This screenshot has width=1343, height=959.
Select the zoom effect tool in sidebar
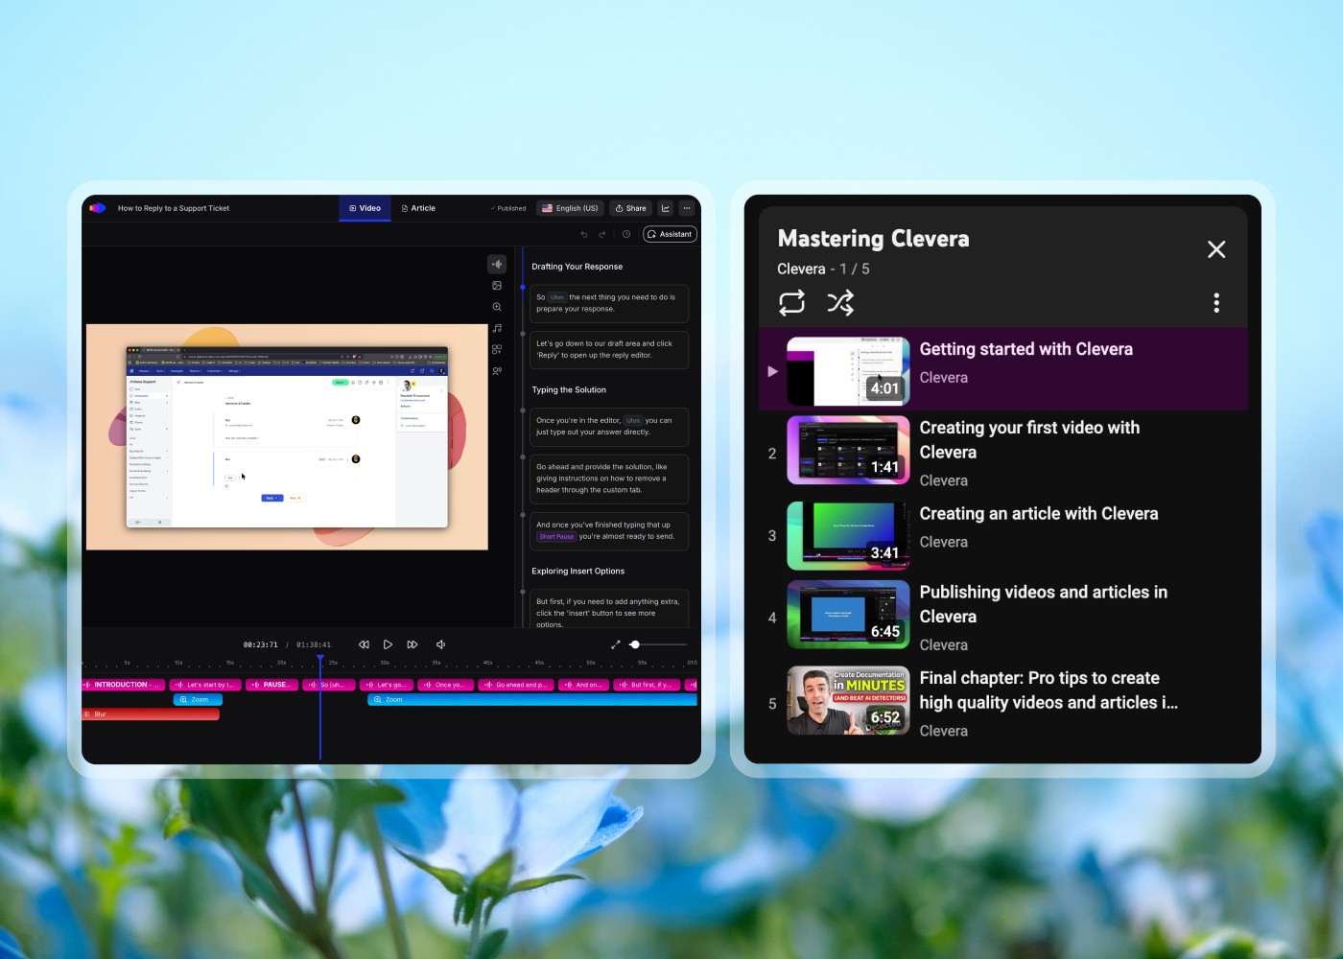[x=497, y=307]
